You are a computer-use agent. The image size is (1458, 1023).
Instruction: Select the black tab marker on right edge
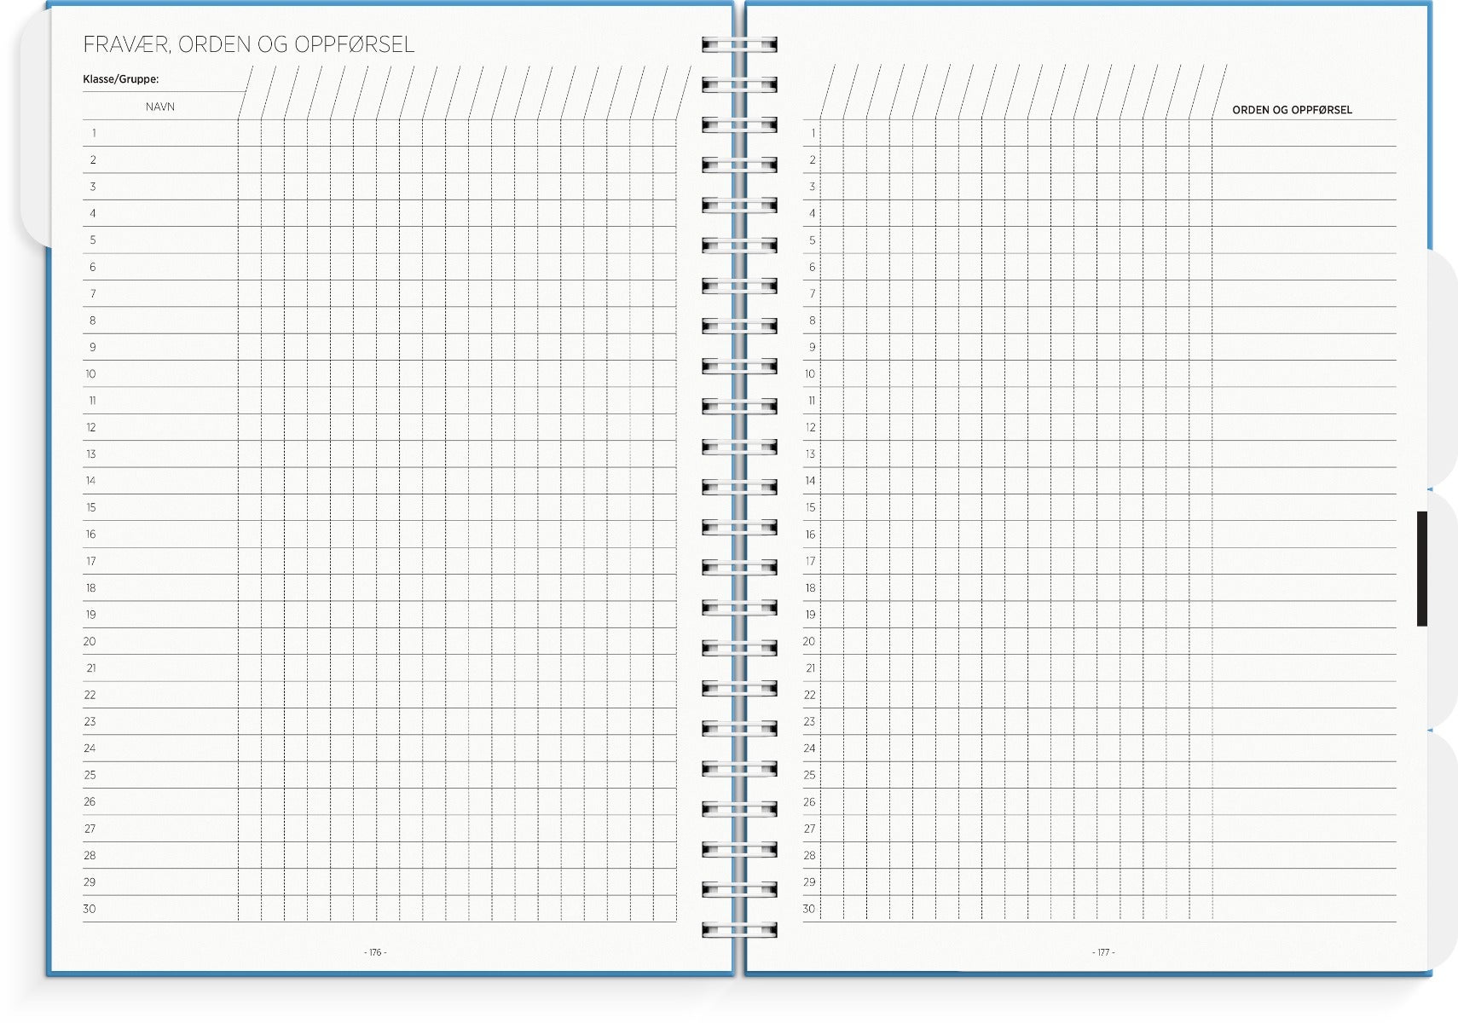click(x=1421, y=569)
